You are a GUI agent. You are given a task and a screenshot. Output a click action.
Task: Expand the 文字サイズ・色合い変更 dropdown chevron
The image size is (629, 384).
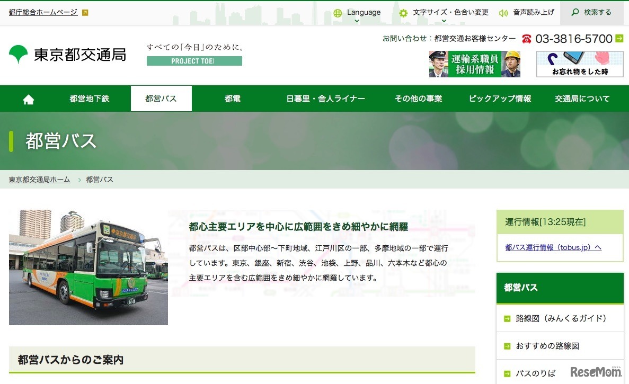point(444,21)
